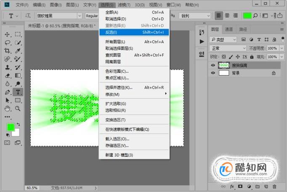Screen dimensions: 287x192
Task: Select the Dodge tool
Action: pos(18,84)
